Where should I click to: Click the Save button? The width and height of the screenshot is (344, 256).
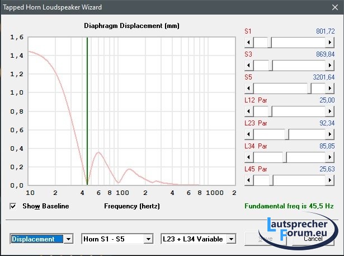point(265,239)
